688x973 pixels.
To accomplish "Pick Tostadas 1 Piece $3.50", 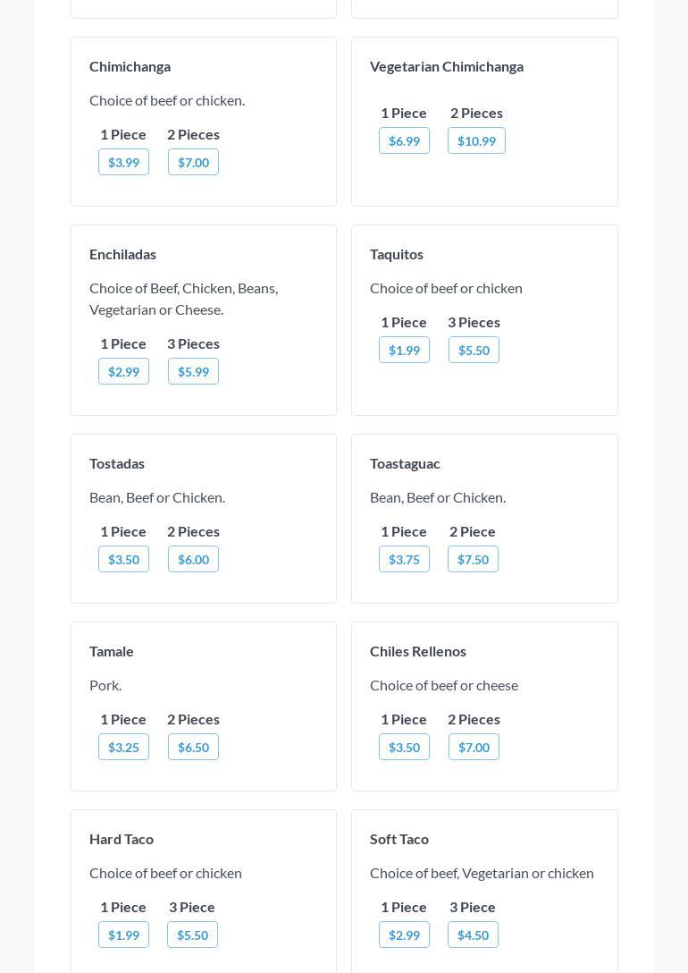I will pos(123,559).
